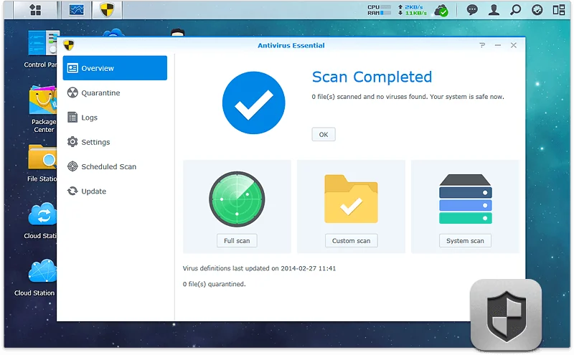Switch to Scheduled Scan section
Viewport: 574px width, 355px height.
[115, 166]
